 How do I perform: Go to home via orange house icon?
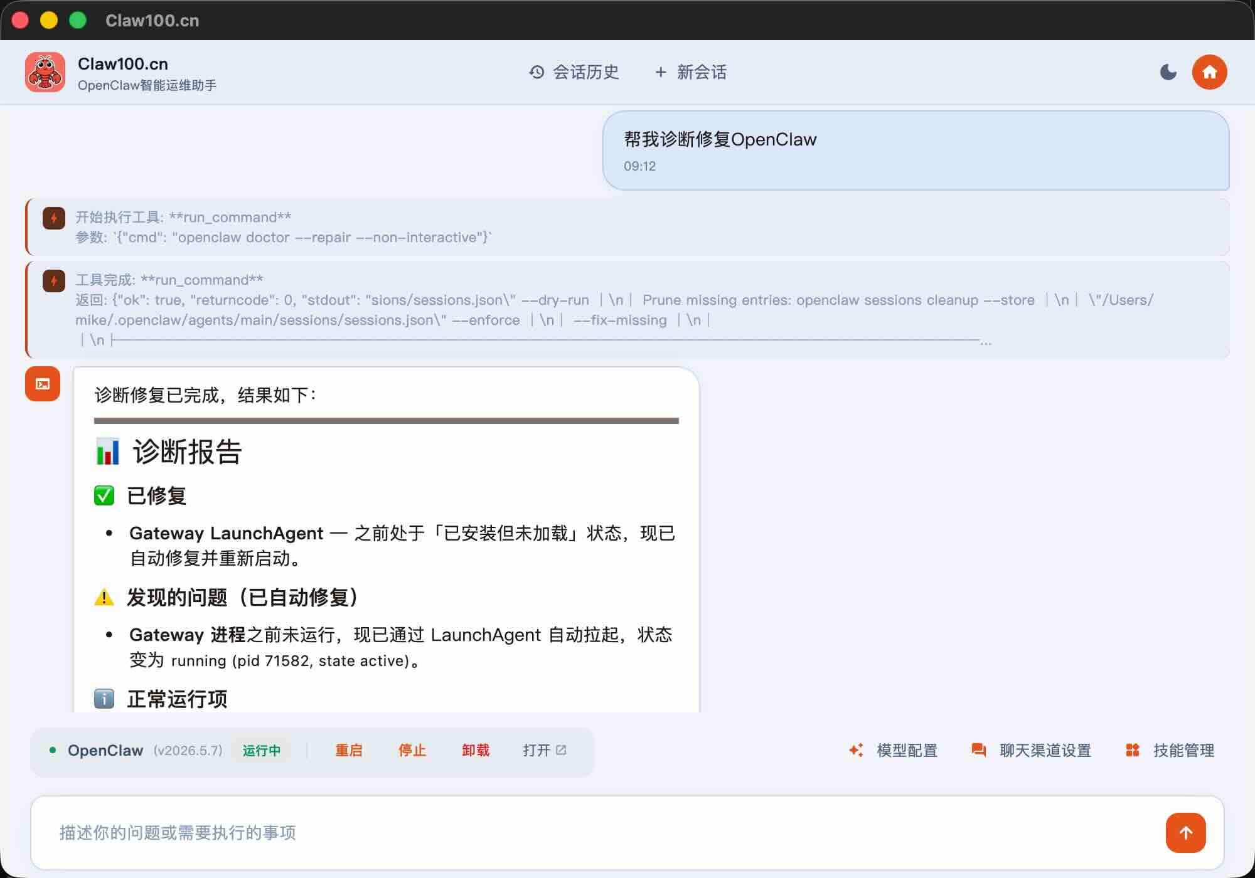coord(1210,72)
